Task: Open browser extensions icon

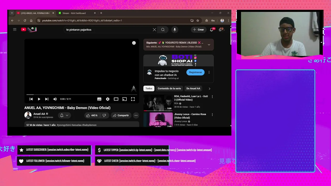Action: tap(207, 20)
